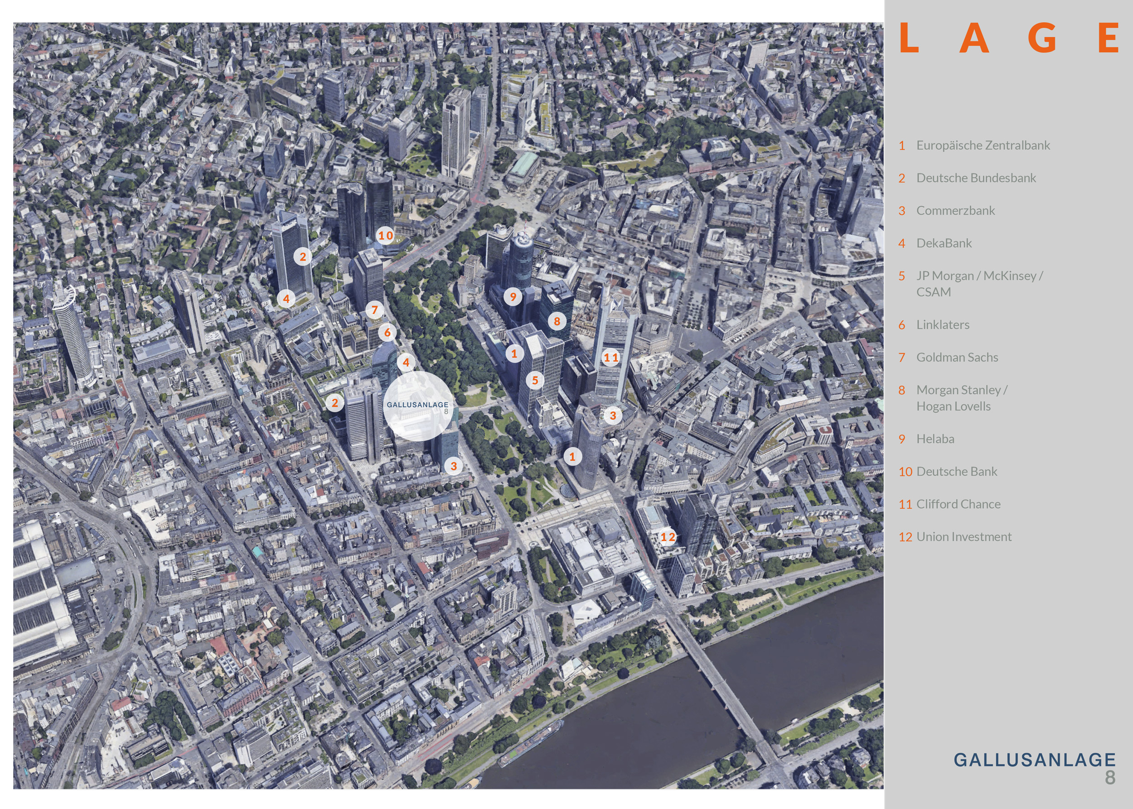This screenshot has width=1133, height=809.
Task: Click the map marker numbered 9
Action: coord(513,297)
